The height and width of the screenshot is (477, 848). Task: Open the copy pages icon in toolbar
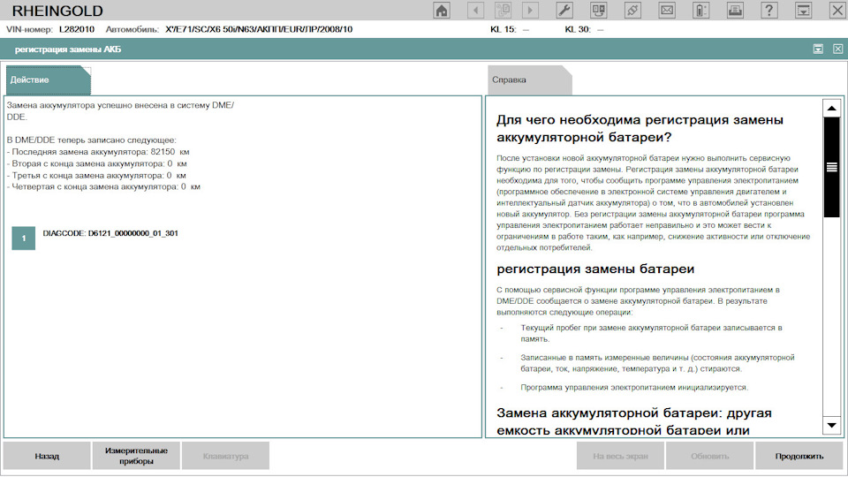tap(503, 11)
